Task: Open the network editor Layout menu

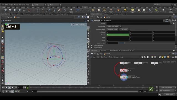Action: (x=116, y=57)
